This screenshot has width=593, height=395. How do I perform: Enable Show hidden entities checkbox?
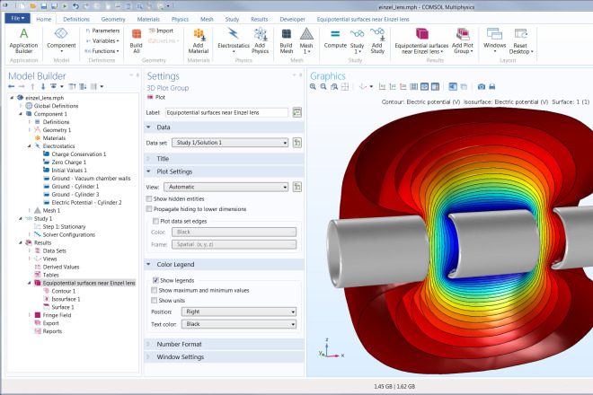pos(149,198)
